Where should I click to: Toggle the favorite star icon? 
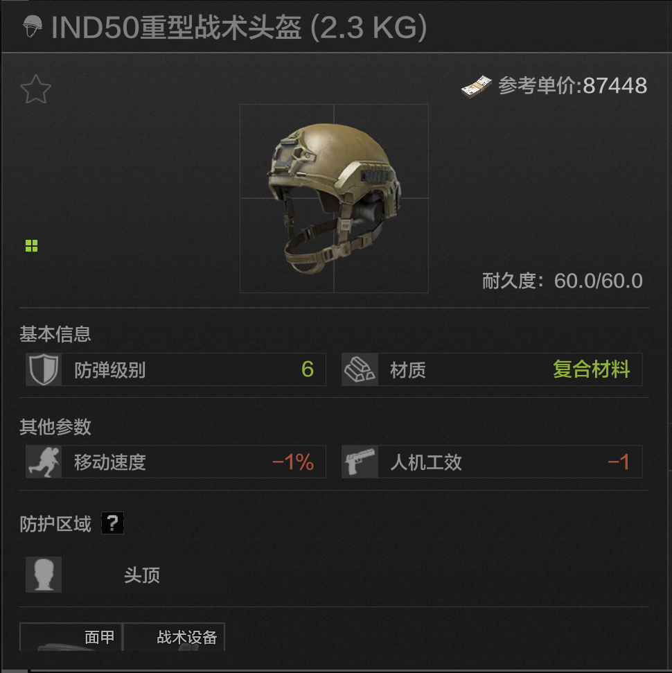pyautogui.click(x=35, y=89)
